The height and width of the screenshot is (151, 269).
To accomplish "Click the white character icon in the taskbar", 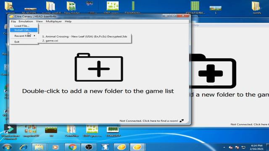I will [105, 147].
